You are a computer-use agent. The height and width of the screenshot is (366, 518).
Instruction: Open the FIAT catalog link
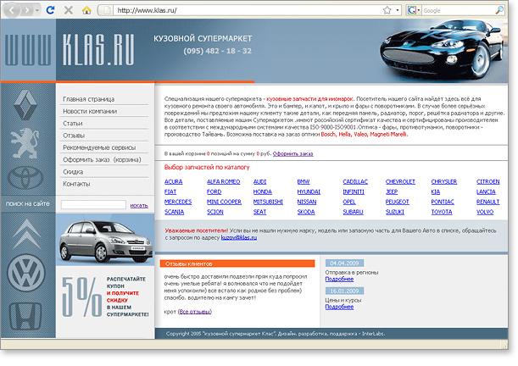pyautogui.click(x=170, y=191)
